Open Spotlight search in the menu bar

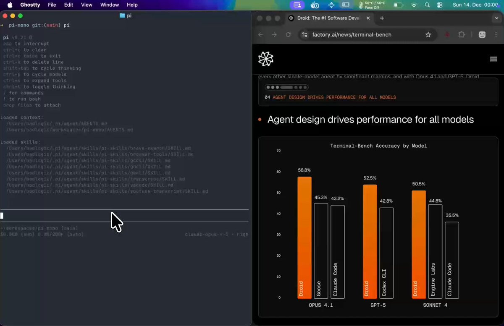tap(427, 5)
